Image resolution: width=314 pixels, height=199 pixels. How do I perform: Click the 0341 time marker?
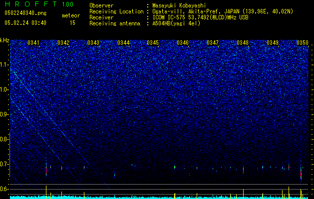point(33,42)
